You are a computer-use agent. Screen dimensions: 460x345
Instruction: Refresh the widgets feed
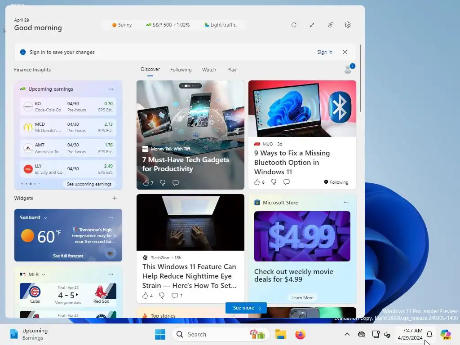(x=294, y=25)
